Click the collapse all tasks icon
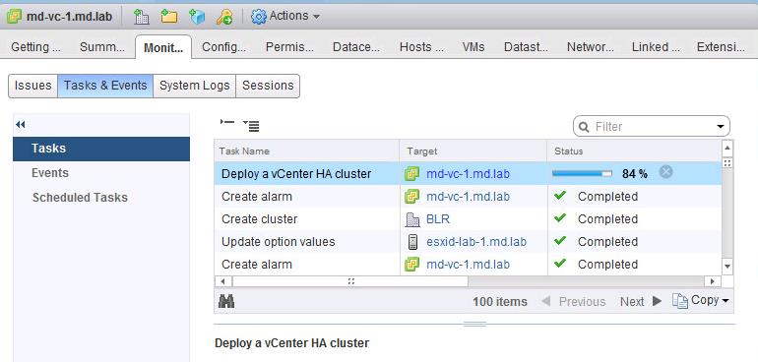Viewport: 758px width, 362px height. click(x=227, y=122)
